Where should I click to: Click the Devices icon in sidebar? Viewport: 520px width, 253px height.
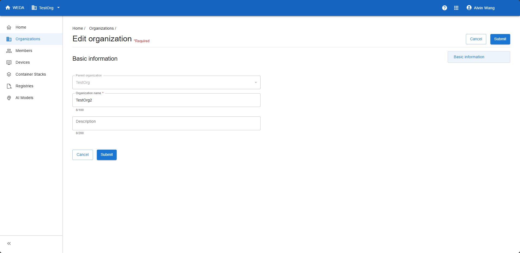[x=9, y=62]
